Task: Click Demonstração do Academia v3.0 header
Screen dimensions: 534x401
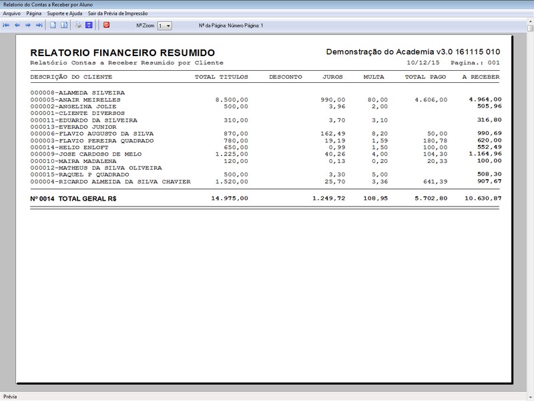Action: pyautogui.click(x=413, y=52)
